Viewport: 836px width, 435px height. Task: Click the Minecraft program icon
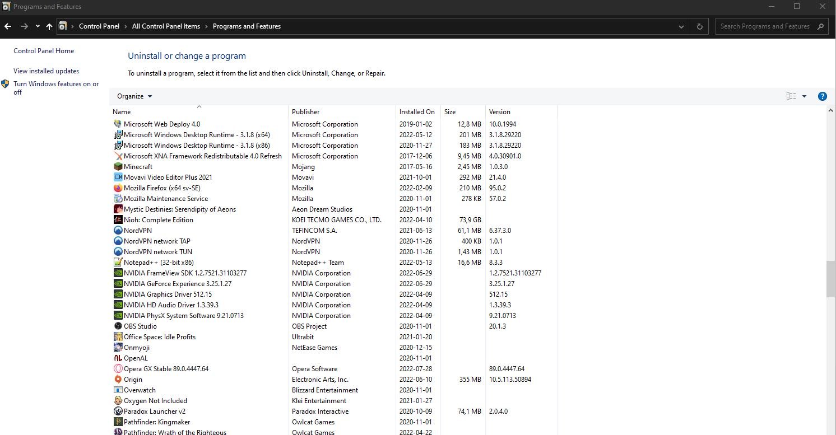pos(118,167)
